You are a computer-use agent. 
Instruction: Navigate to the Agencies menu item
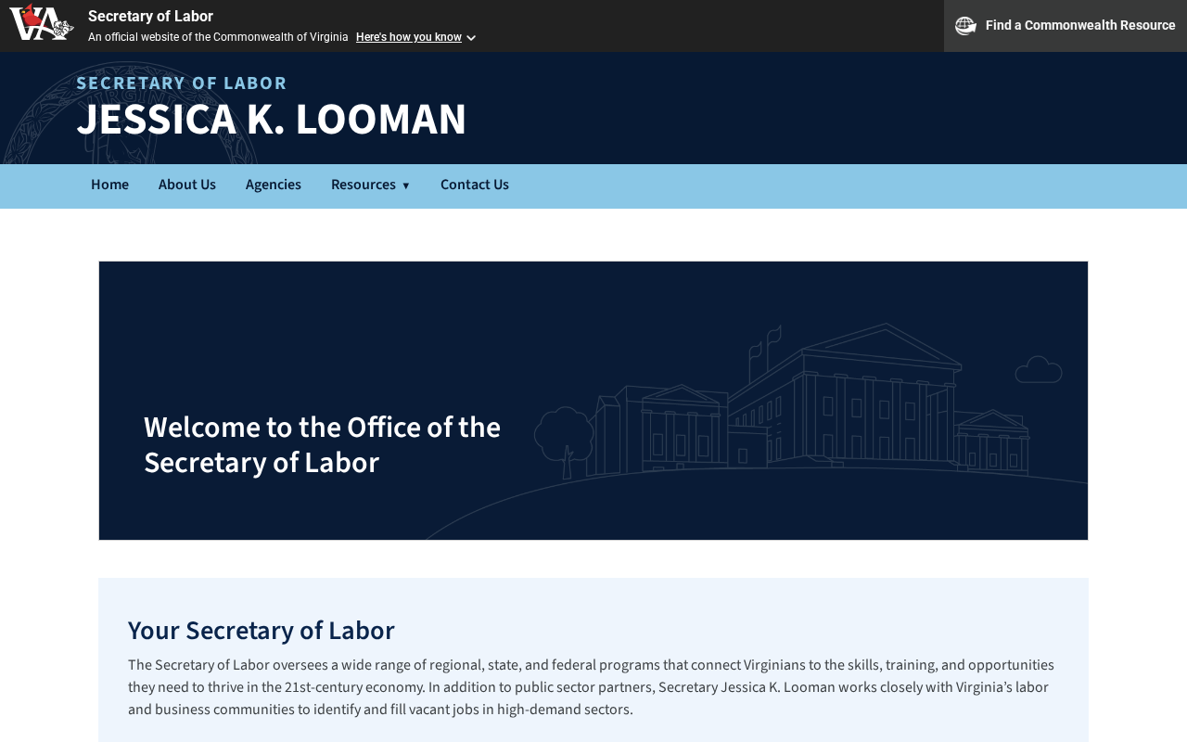[274, 185]
